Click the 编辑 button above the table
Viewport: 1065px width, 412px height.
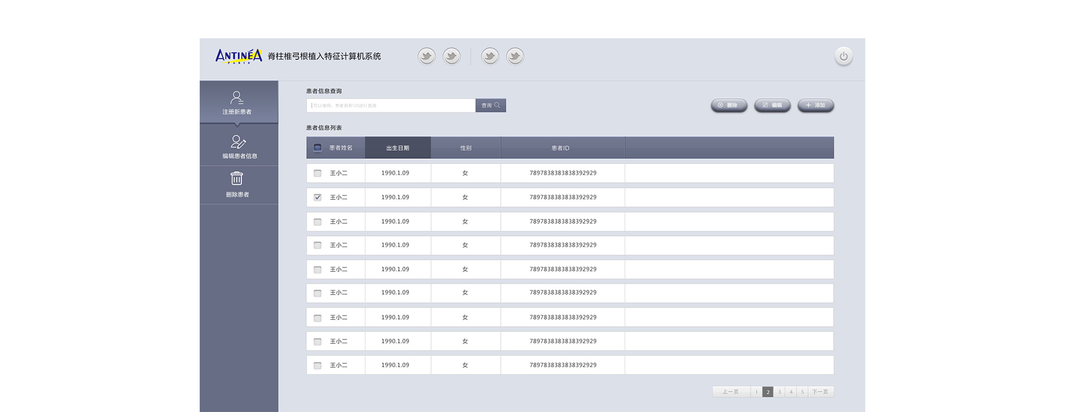pyautogui.click(x=772, y=105)
